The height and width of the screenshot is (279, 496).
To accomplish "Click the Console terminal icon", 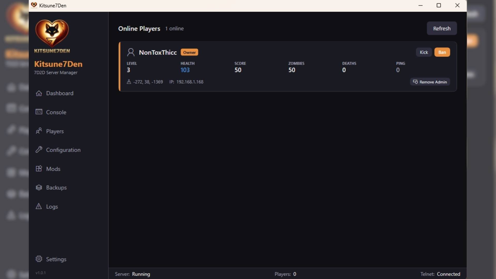I will click(39, 112).
